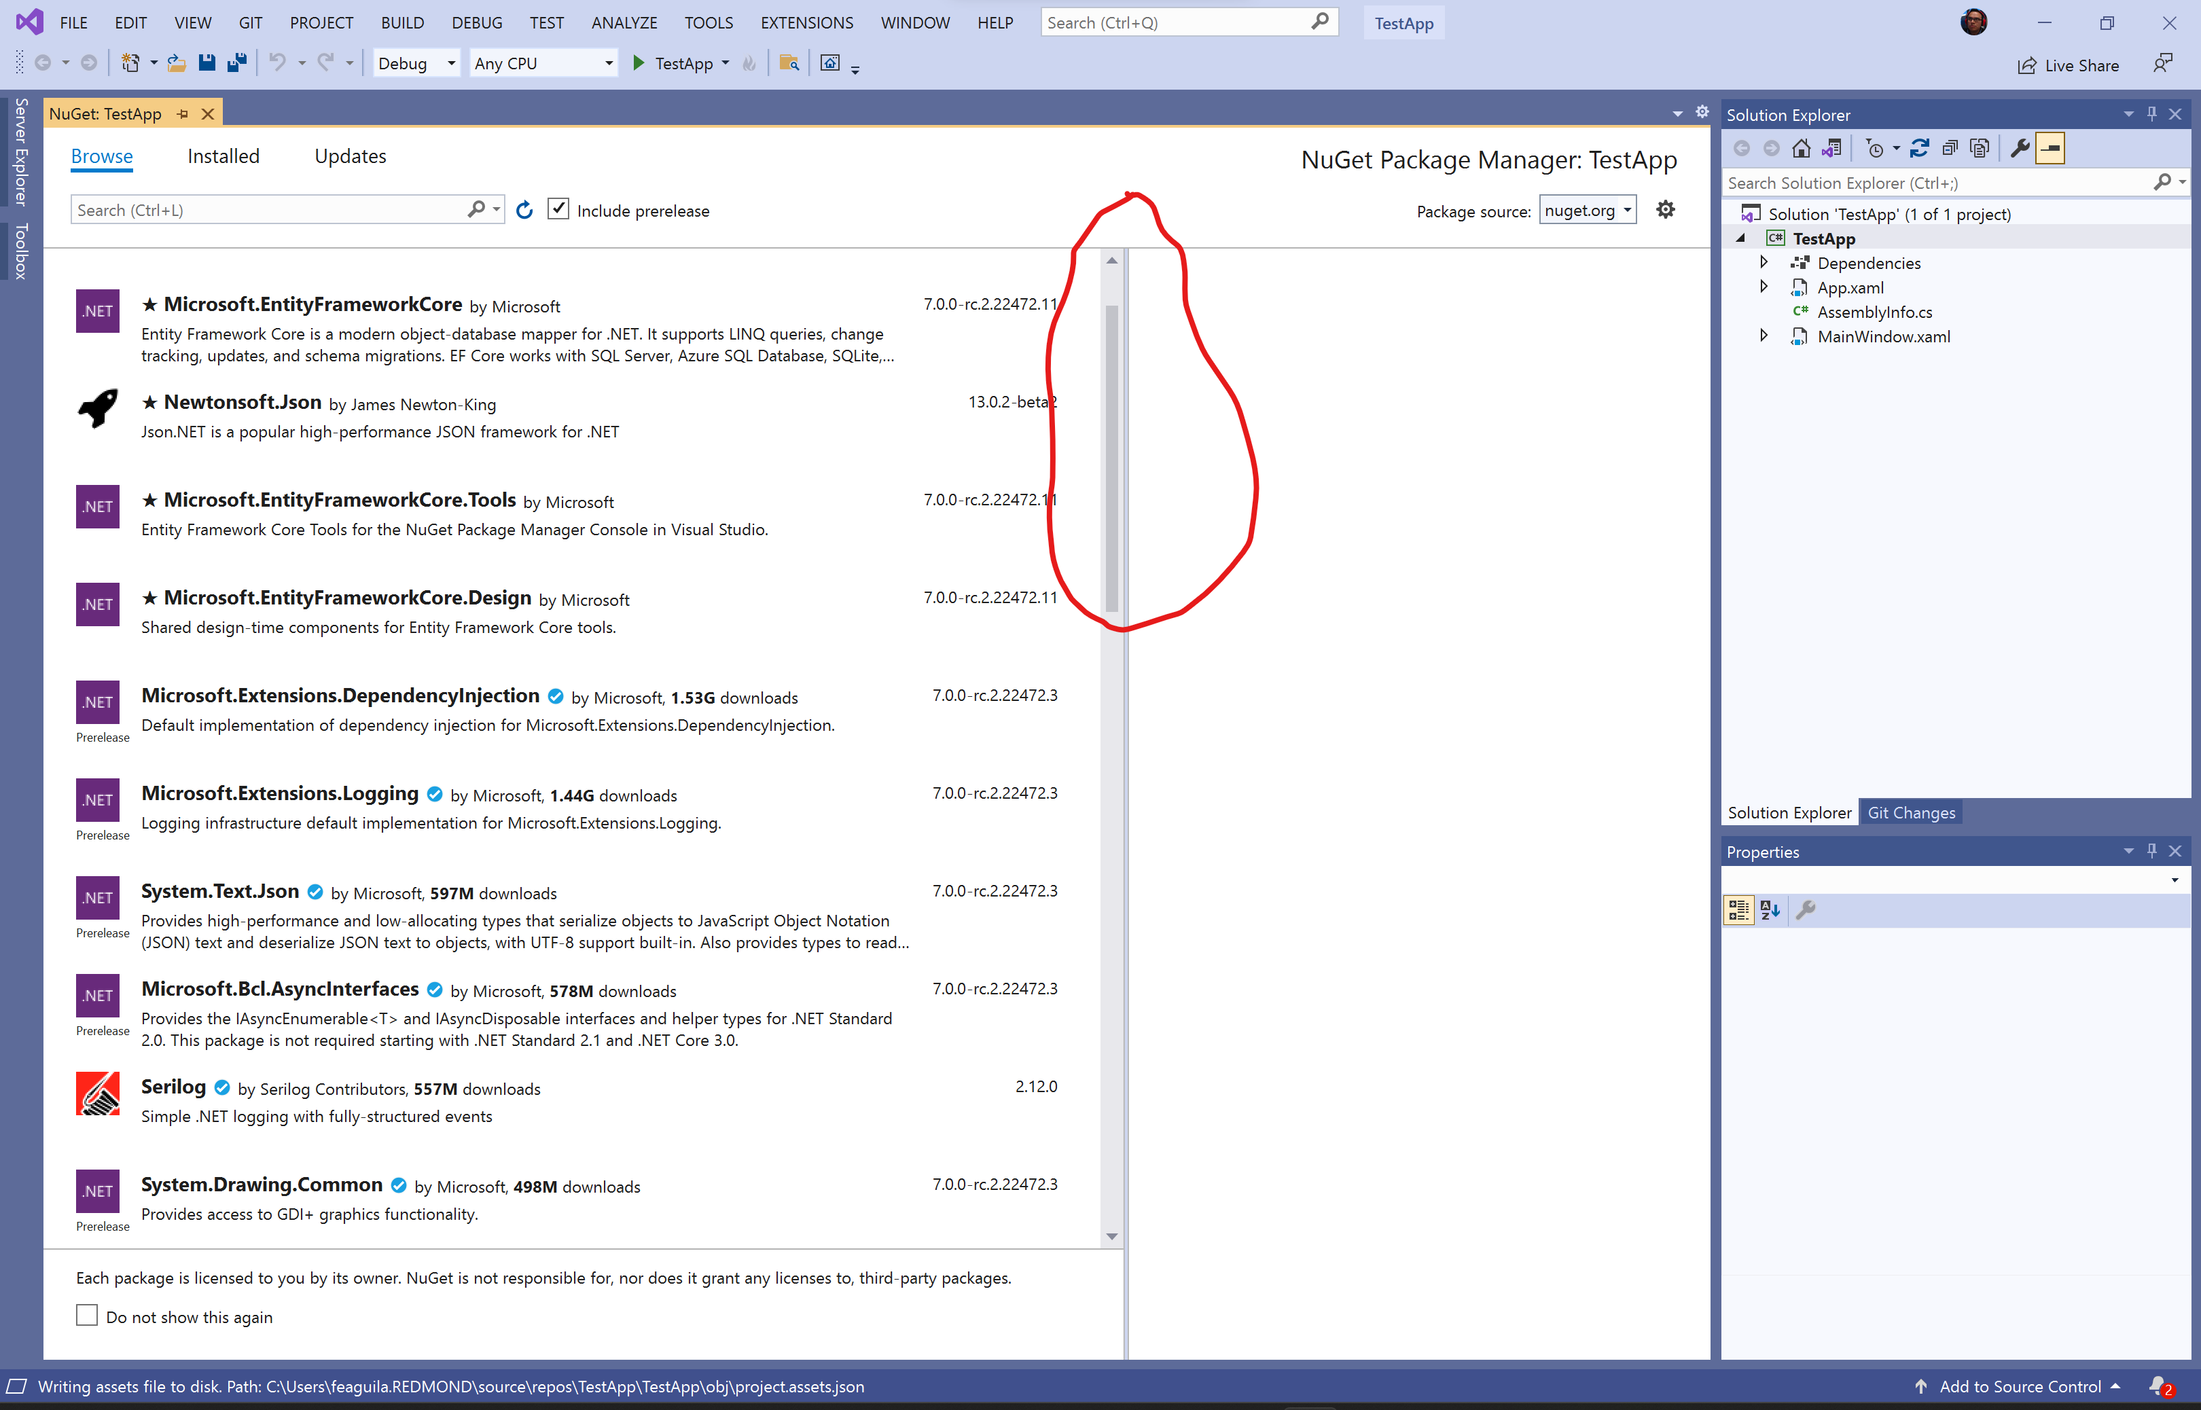Viewport: 2201px width, 1410px height.
Task: Expand Dependencies node
Action: tap(1764, 262)
